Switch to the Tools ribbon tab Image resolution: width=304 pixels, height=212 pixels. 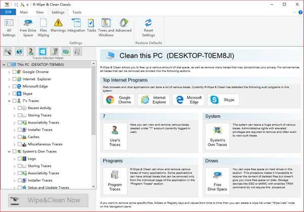point(77,12)
